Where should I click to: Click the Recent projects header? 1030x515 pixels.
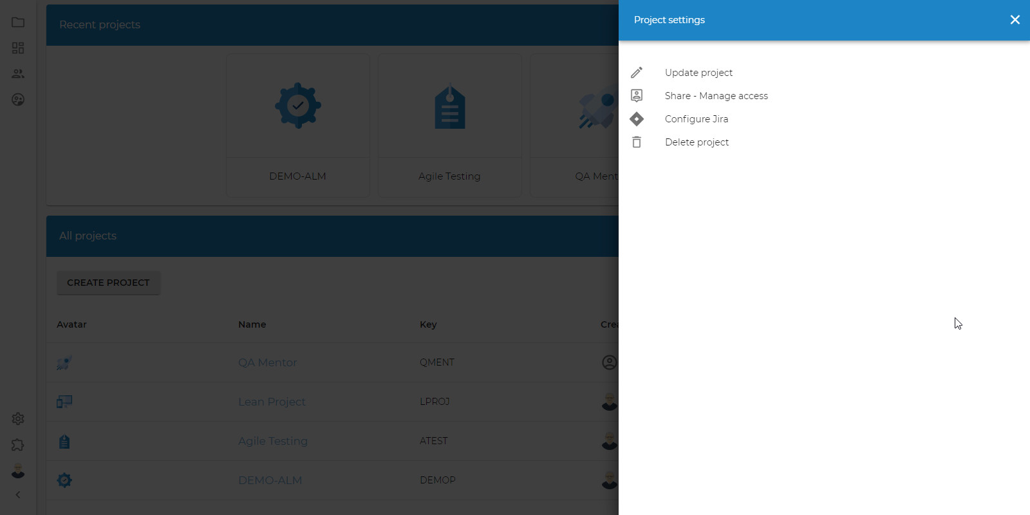pos(100,24)
